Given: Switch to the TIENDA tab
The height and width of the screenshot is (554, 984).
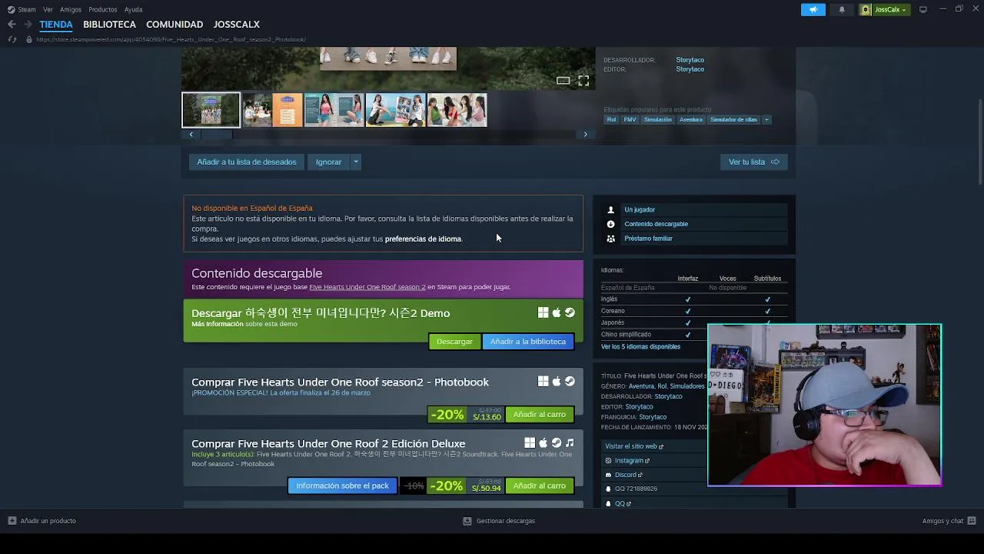Looking at the screenshot, I should [x=56, y=25].
